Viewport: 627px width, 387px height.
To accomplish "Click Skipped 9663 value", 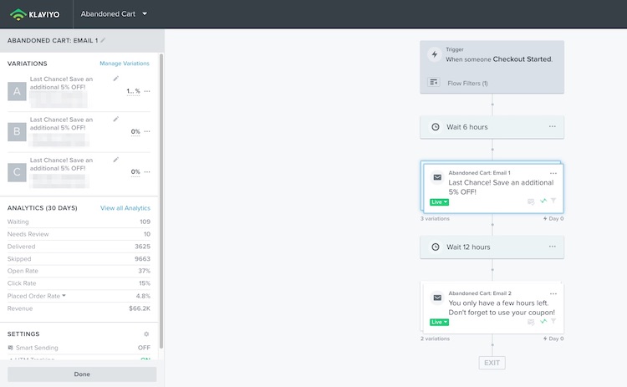I will click(142, 258).
